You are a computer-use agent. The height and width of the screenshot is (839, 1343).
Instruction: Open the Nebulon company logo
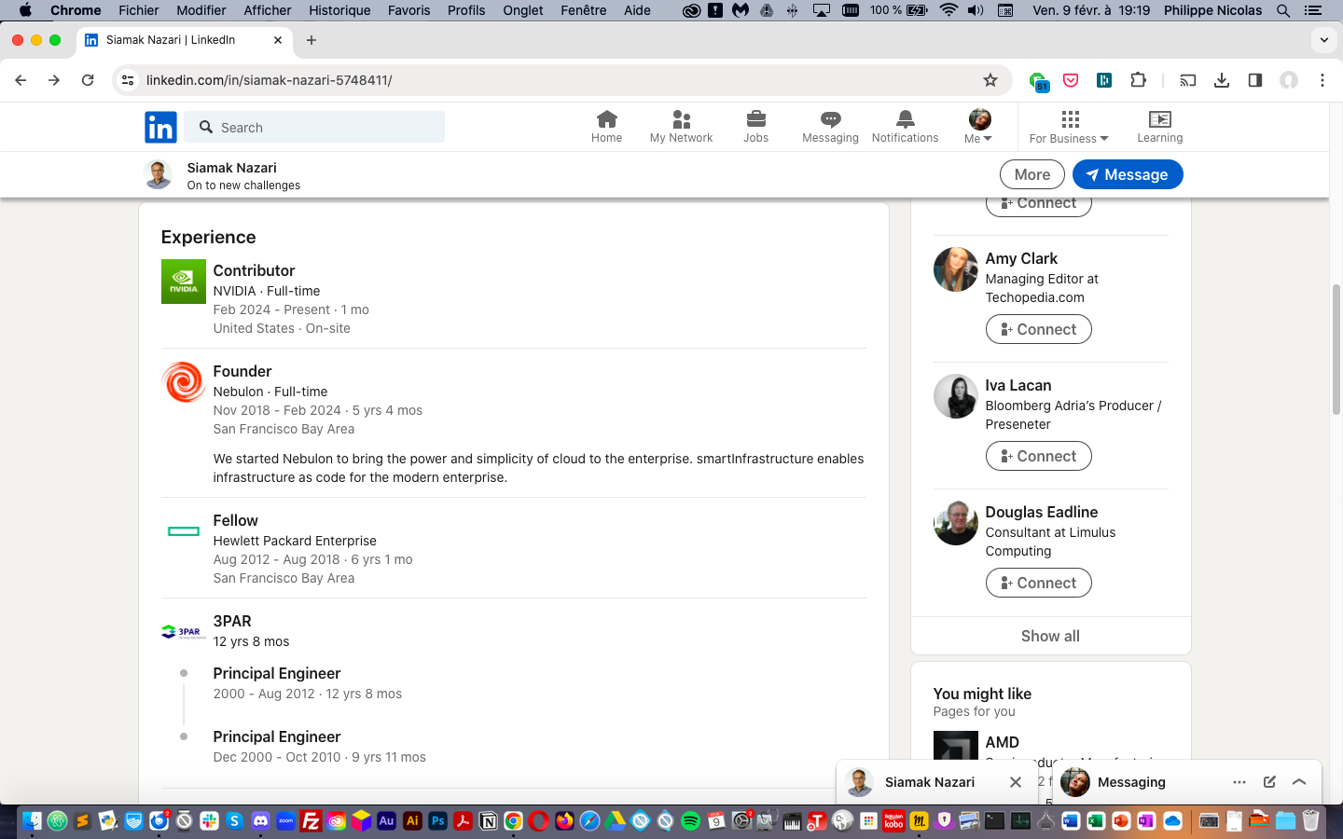(x=184, y=382)
